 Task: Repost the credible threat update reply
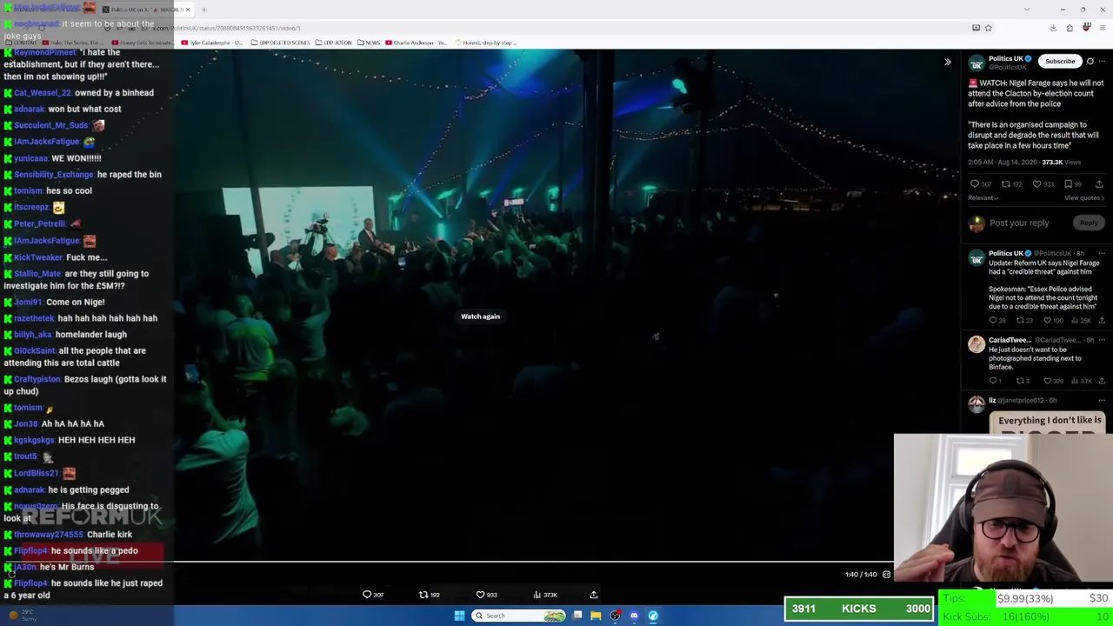click(x=1024, y=321)
